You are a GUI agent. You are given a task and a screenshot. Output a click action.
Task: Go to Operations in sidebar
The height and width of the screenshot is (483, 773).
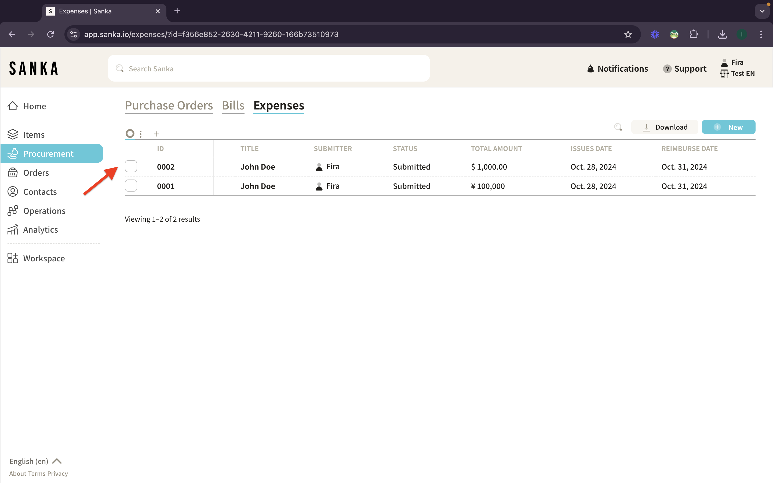[x=44, y=211]
